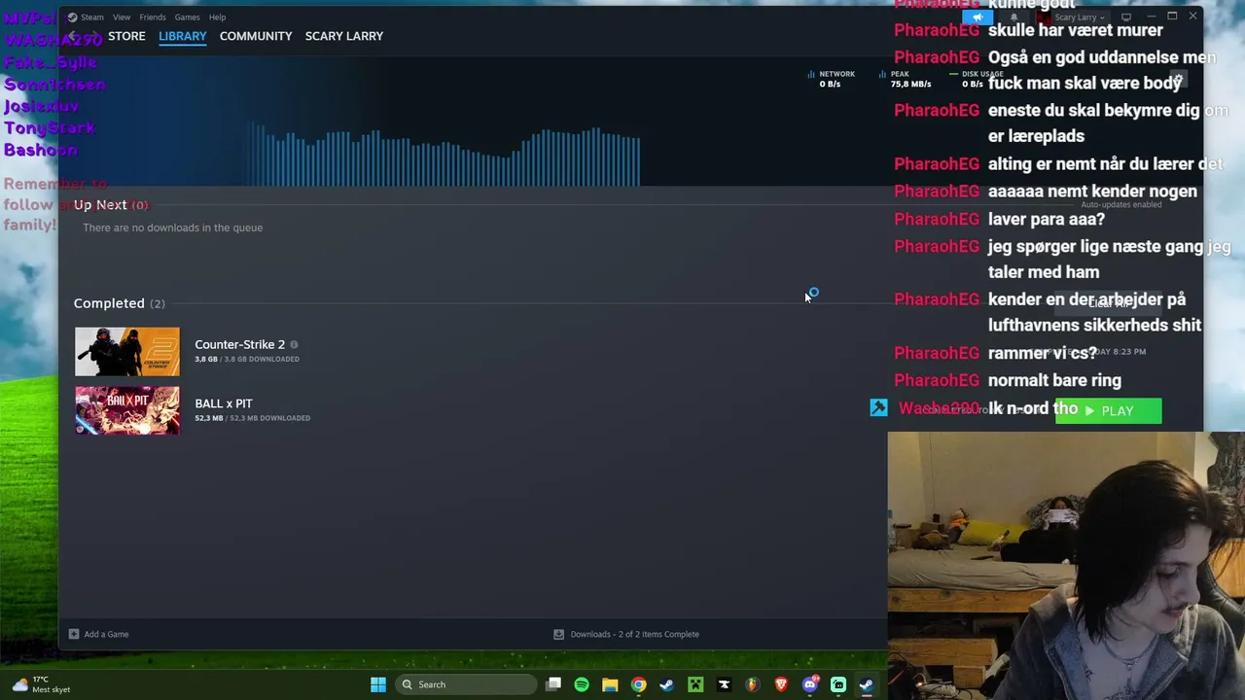
Task: Click Downloads status in bottom bar
Action: (626, 634)
